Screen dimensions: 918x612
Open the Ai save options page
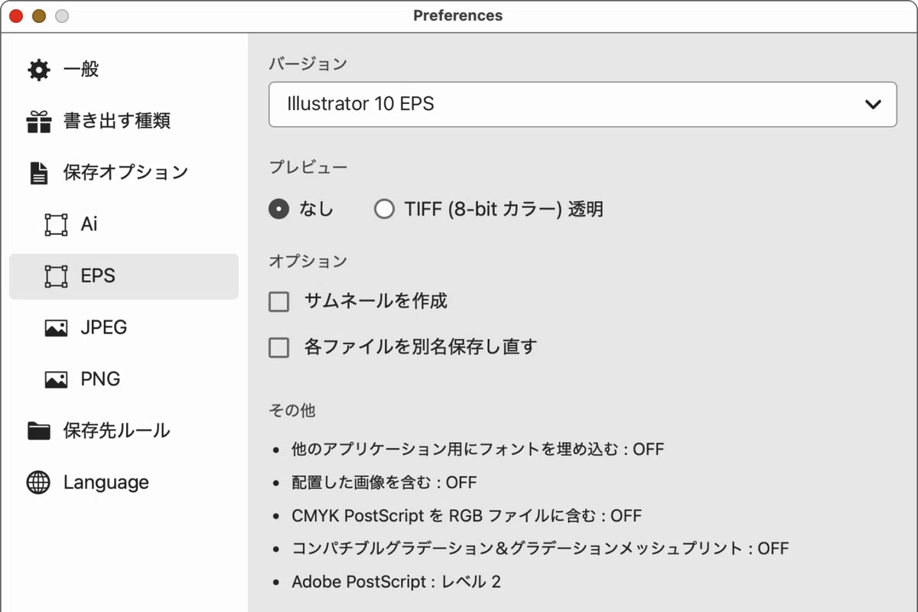point(124,224)
